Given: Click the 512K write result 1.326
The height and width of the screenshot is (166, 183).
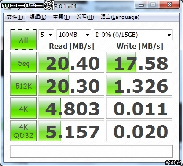Looking at the screenshot, I should point(139,85).
